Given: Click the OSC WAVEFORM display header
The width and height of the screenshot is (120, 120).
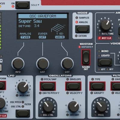Looking at the screenshot, I should (x=43, y=16).
